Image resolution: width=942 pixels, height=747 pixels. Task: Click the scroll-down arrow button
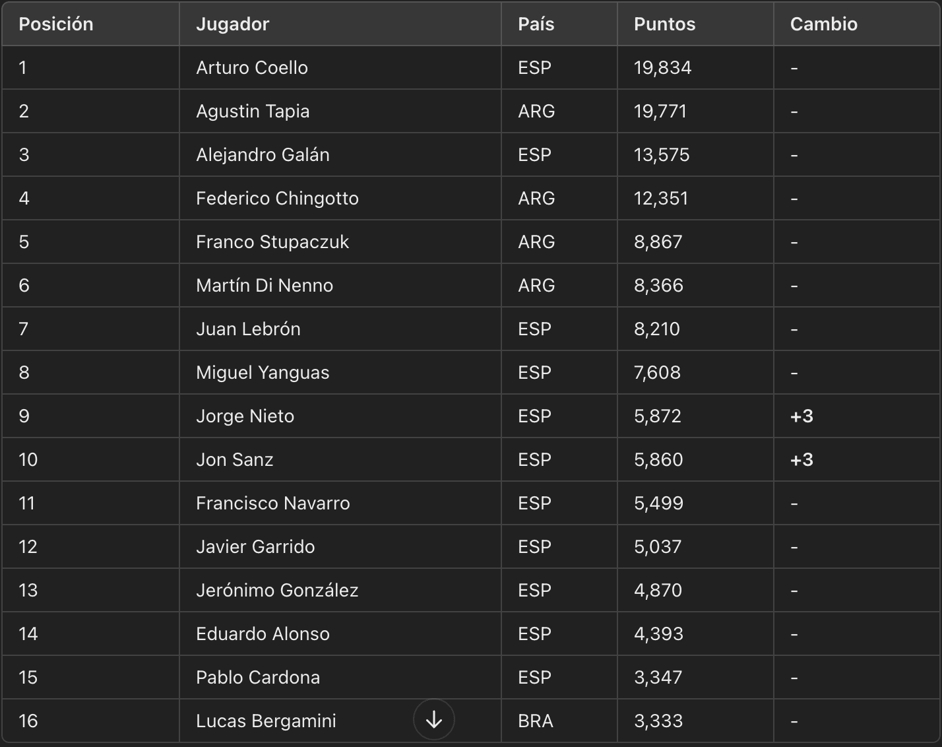[434, 719]
